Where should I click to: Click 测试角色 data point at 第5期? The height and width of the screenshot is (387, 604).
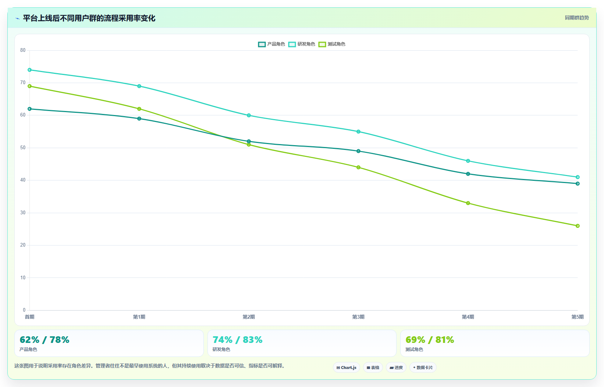tap(578, 226)
